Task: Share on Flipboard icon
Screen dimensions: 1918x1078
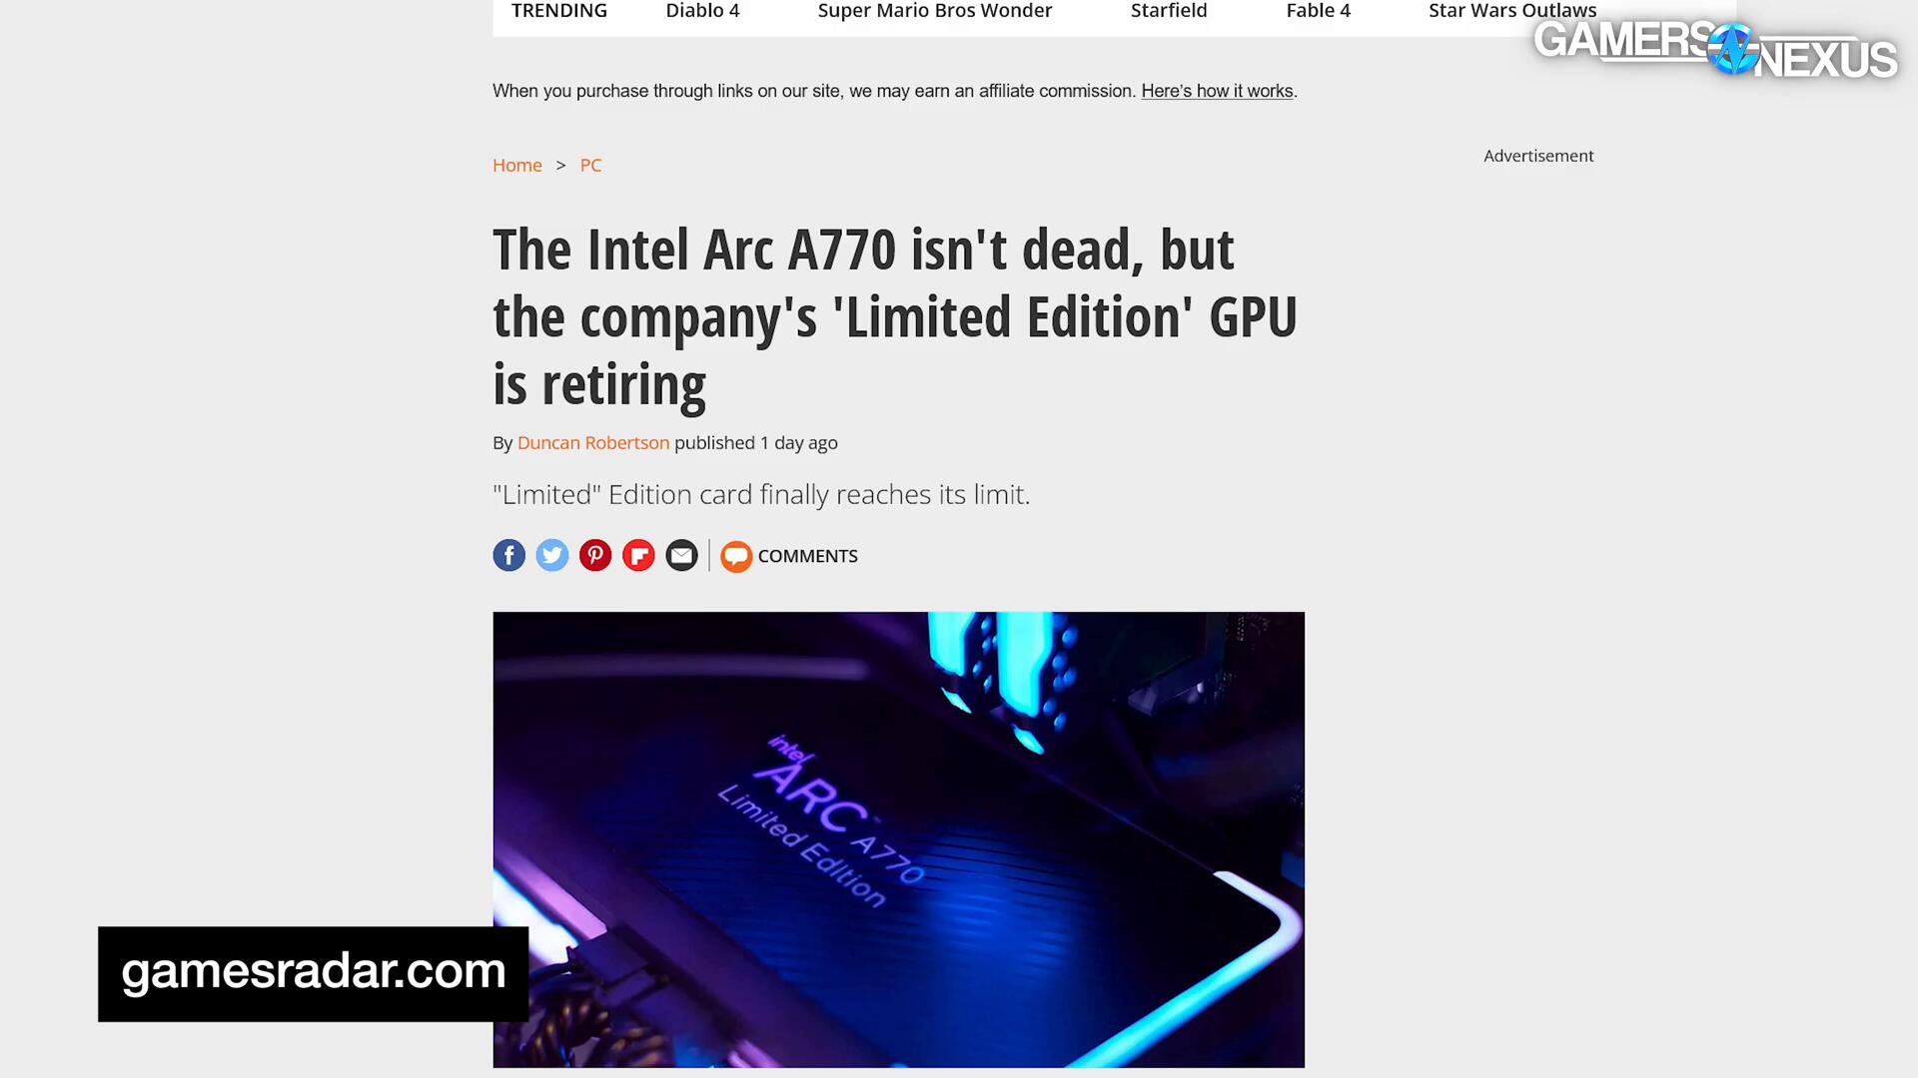Action: click(638, 555)
